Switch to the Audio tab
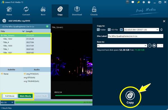168x110 pixels. click(x=37, y=70)
